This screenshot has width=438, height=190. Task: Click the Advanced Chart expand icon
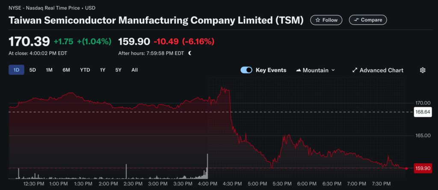[x=355, y=70]
